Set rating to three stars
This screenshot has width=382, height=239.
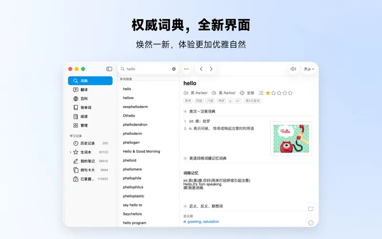click(279, 93)
